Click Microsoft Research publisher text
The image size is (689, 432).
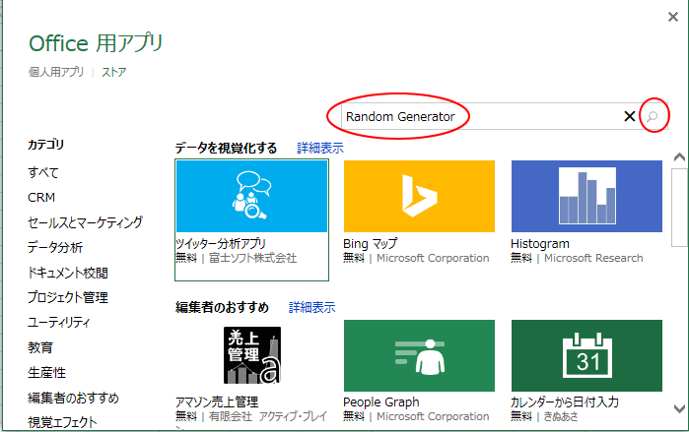[593, 258]
